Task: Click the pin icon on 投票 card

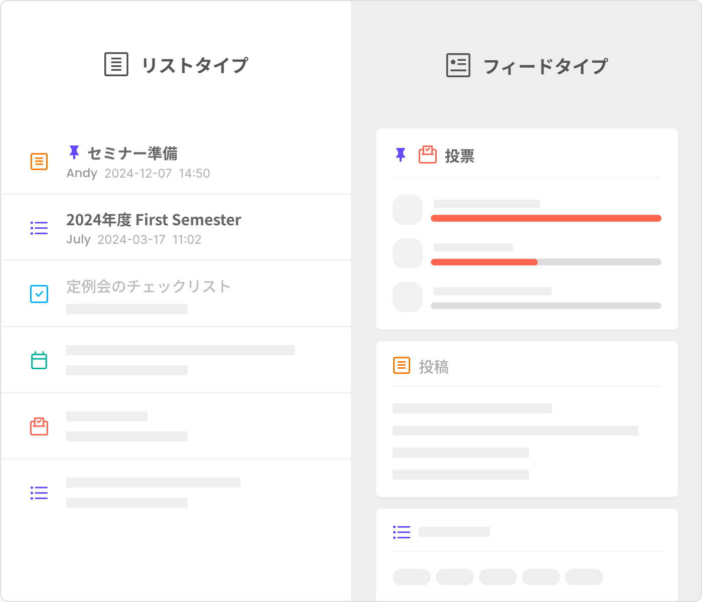Action: tap(400, 155)
